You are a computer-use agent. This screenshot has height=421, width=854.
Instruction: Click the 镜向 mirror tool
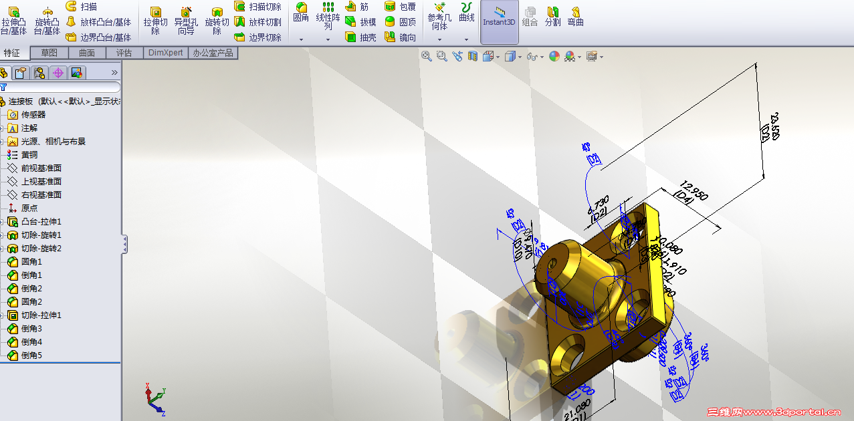(400, 37)
